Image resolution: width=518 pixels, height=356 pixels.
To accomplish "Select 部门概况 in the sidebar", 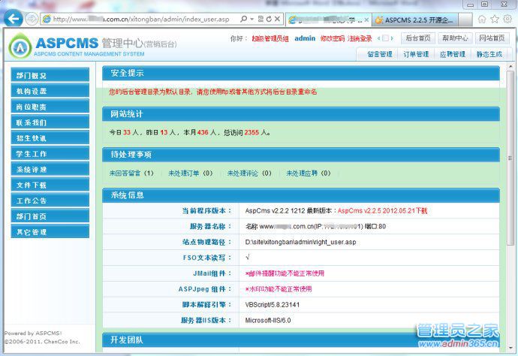I will coord(50,75).
